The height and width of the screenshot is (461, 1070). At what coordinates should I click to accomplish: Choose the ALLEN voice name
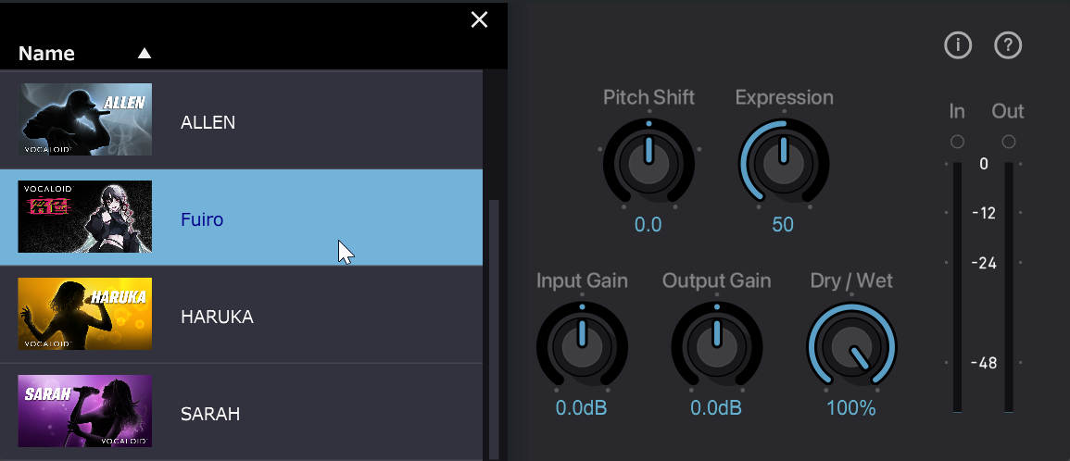pos(208,123)
